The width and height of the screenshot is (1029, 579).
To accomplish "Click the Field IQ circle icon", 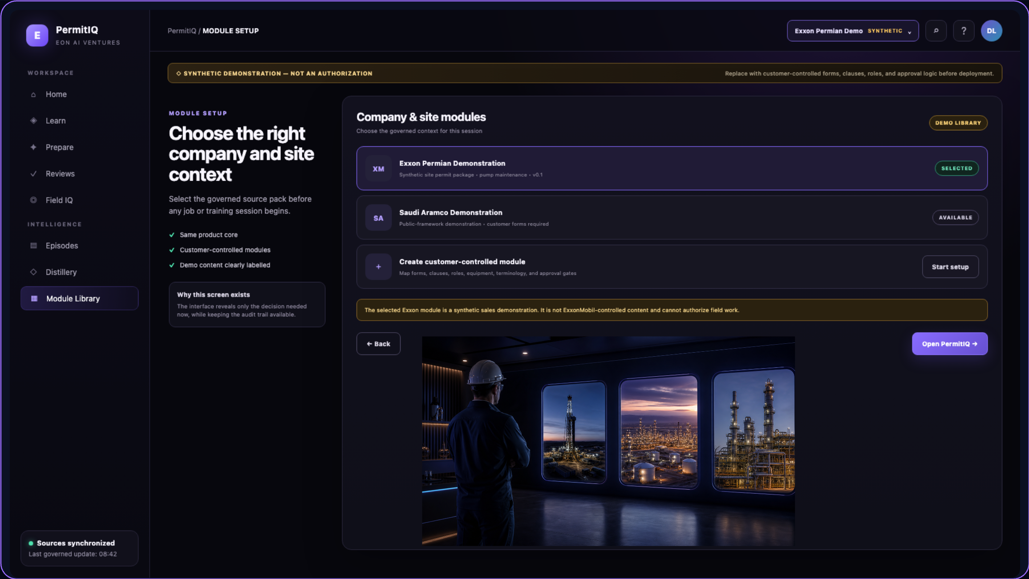I will 33,200.
